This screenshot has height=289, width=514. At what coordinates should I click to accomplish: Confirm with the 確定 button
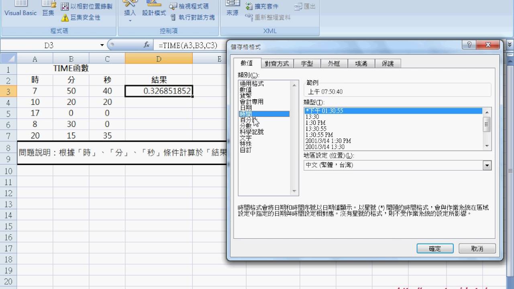pos(435,248)
